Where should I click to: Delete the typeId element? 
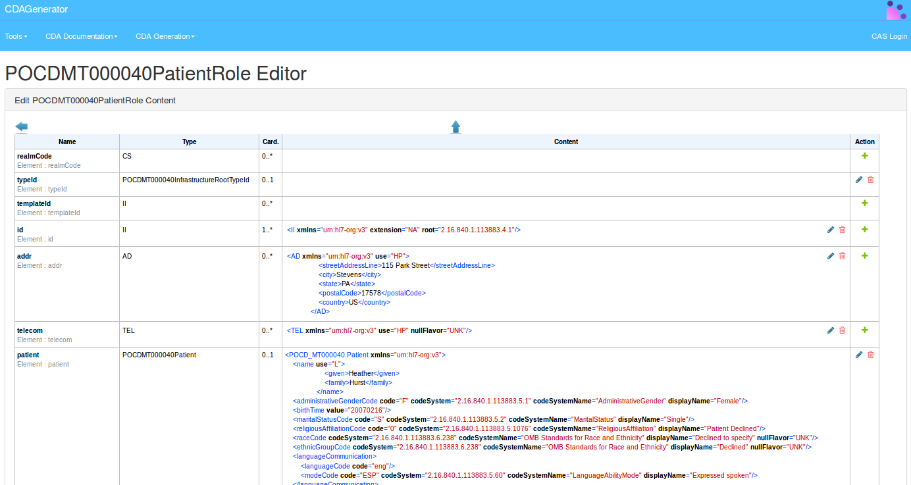(x=870, y=180)
